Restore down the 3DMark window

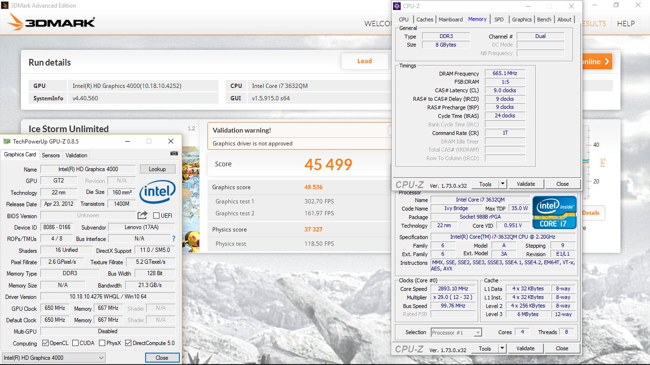[x=616, y=5]
